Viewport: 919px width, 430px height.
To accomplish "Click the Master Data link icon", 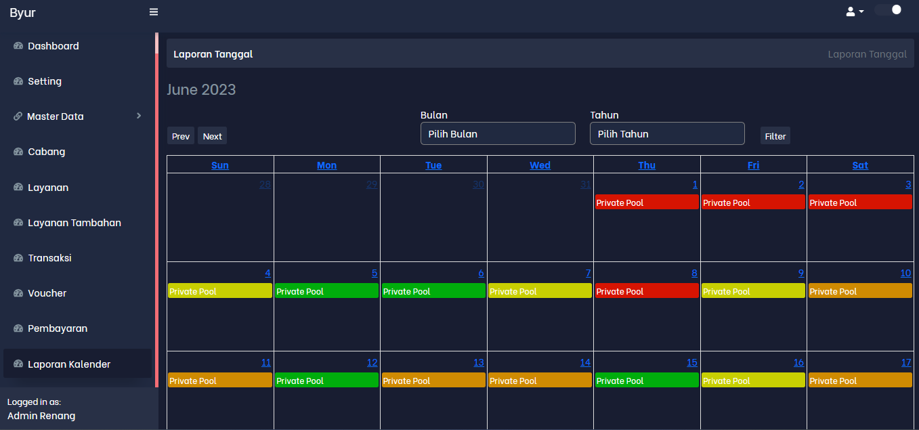I will click(18, 116).
